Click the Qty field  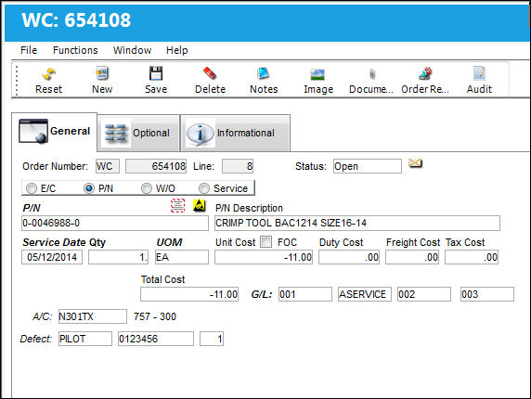coord(118,257)
